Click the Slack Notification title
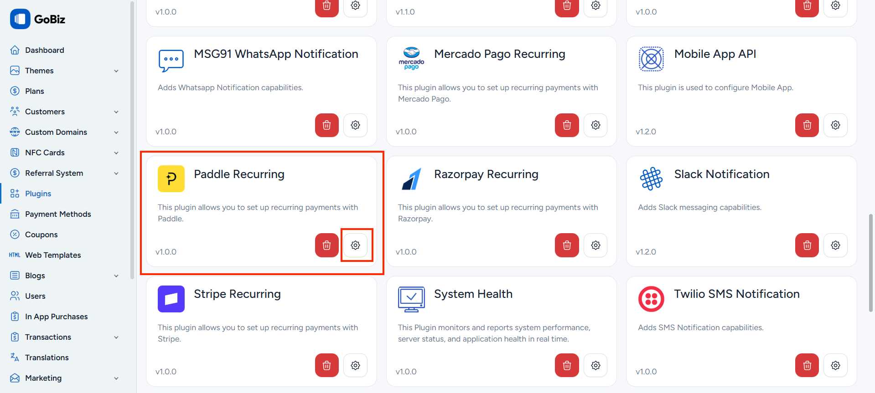Viewport: 875px width, 393px height. click(x=722, y=174)
